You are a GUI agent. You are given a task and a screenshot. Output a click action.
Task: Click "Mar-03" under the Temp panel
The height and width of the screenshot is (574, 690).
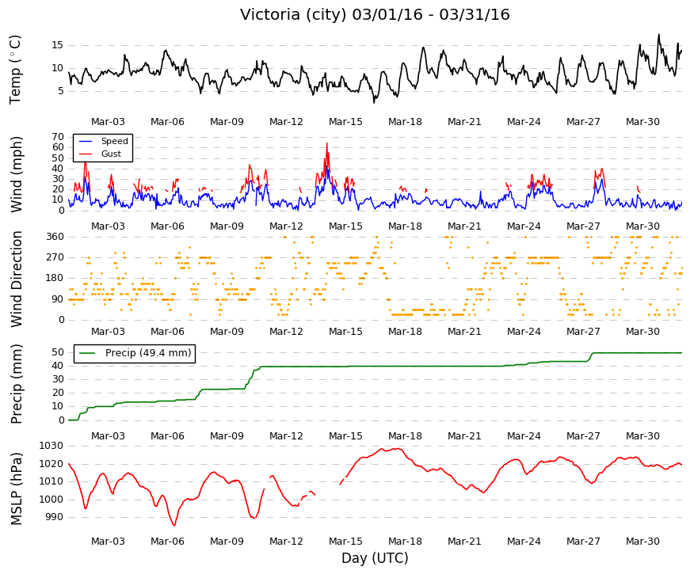tap(108, 122)
